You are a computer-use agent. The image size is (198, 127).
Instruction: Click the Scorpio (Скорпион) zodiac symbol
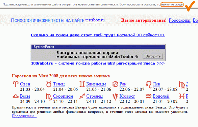[x=49, y=97]
